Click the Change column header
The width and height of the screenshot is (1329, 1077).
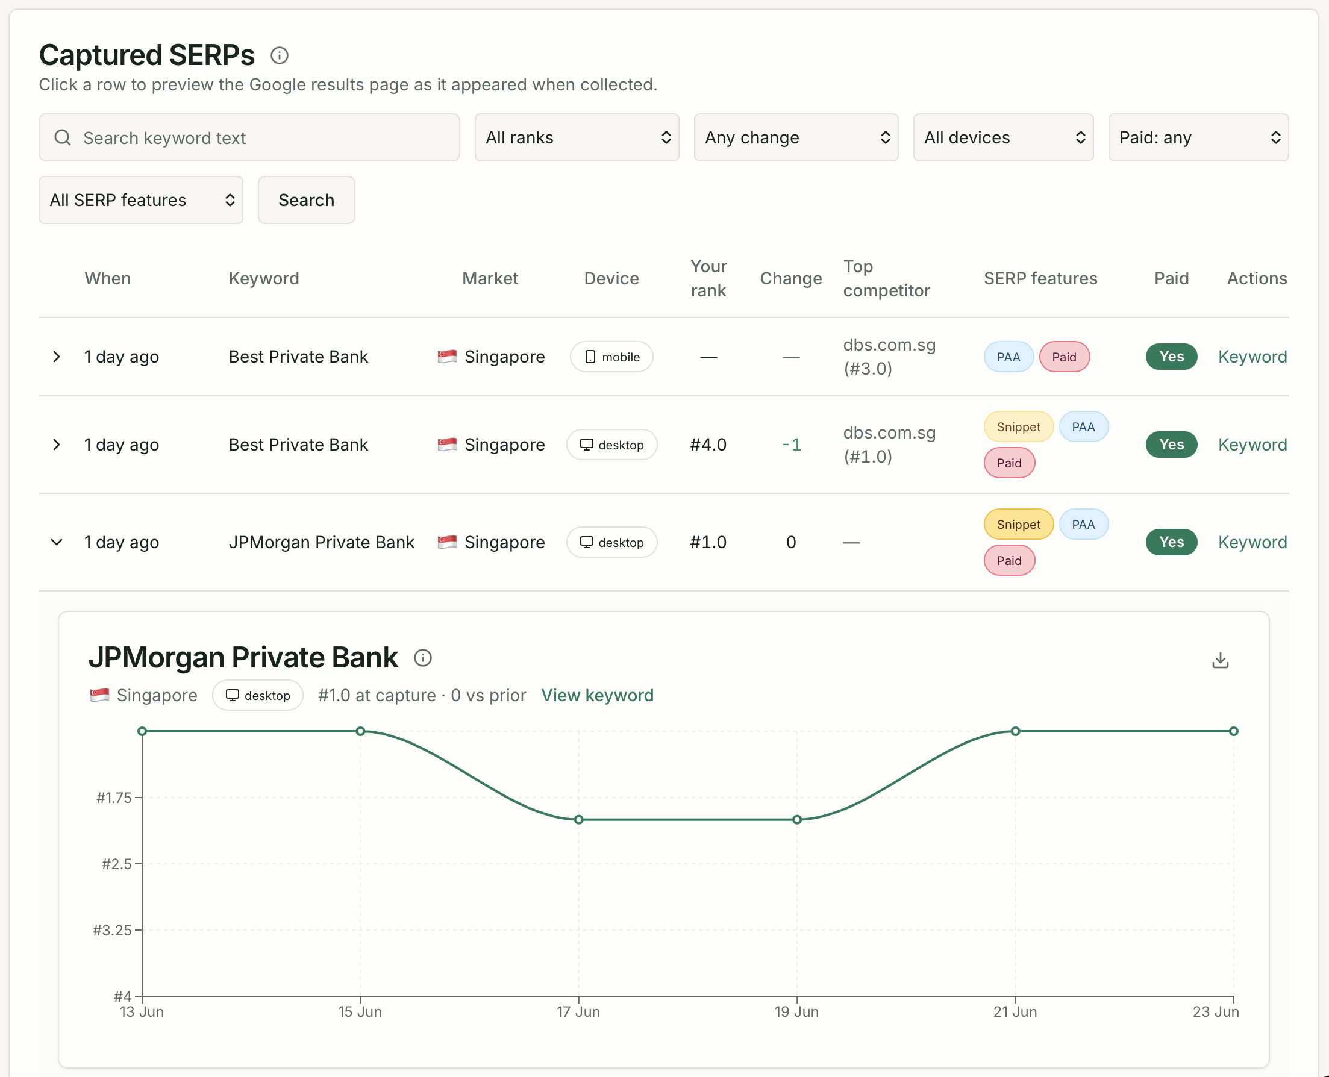(x=791, y=278)
